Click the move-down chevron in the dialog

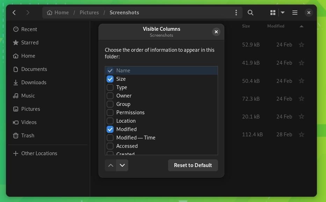pyautogui.click(x=122, y=165)
